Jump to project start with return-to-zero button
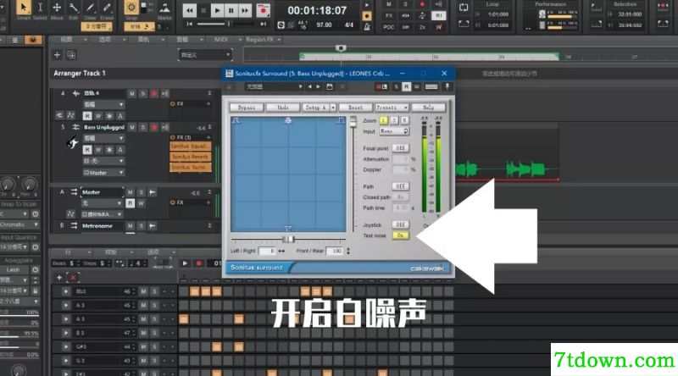This screenshot has height=376, width=678. 189,25
